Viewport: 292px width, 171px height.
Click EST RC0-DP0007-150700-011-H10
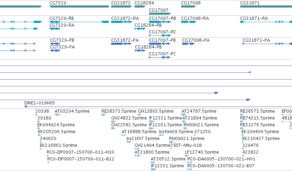click(x=80, y=152)
